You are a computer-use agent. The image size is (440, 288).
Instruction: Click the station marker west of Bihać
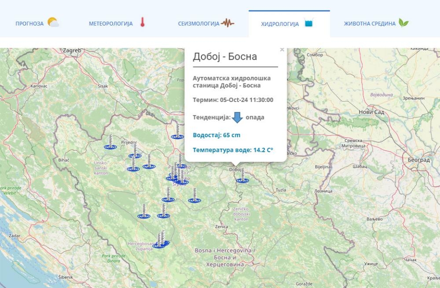coord(110,146)
